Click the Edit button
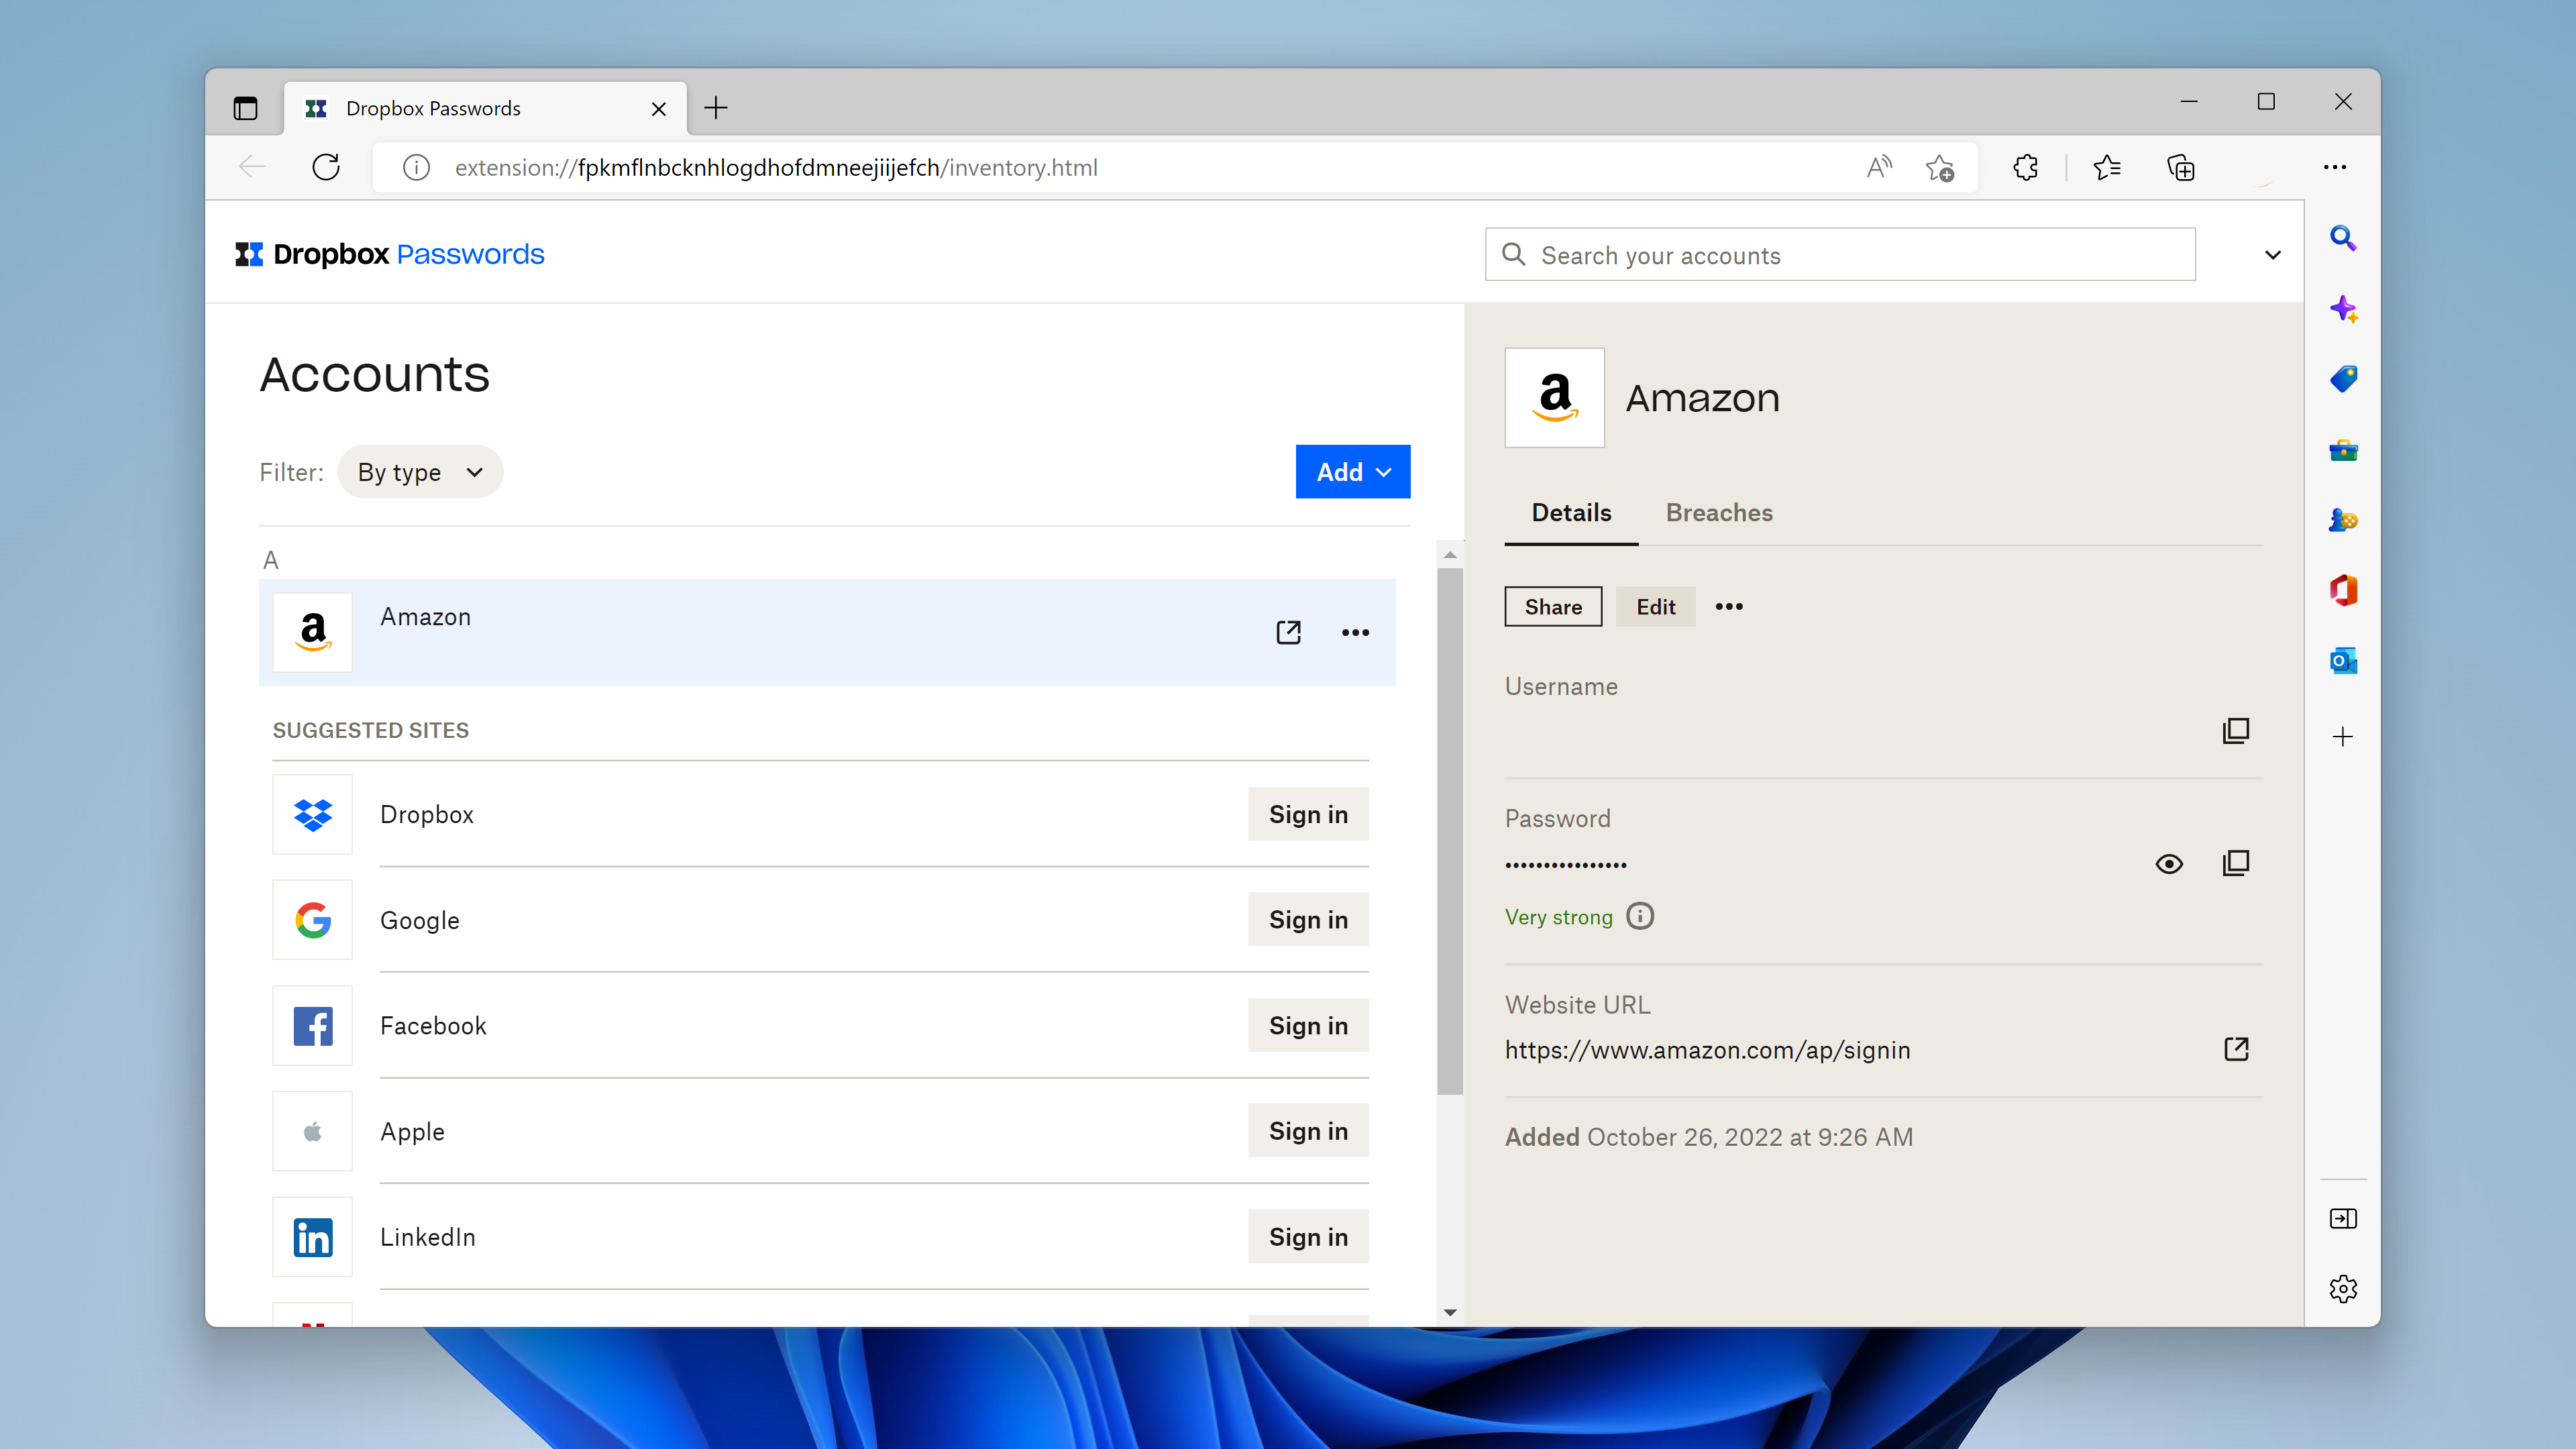This screenshot has height=1449, width=2576. click(x=1655, y=607)
